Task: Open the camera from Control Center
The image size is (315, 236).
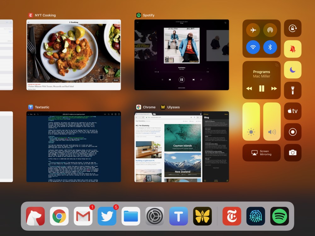Action: click(293, 153)
